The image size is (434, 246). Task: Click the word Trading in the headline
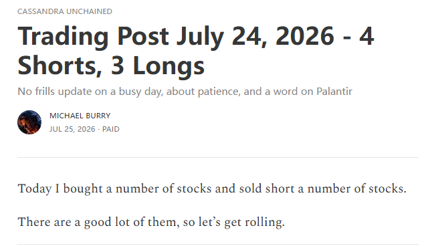(x=63, y=37)
